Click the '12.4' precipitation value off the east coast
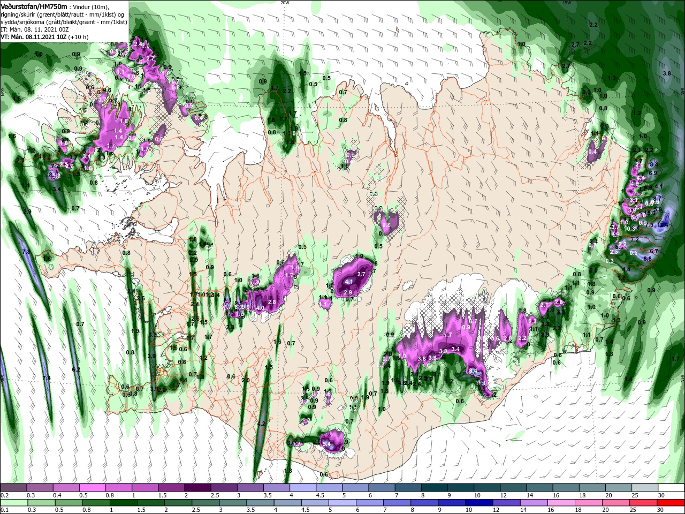Image resolution: width=685 pixels, height=514 pixels. click(663, 224)
